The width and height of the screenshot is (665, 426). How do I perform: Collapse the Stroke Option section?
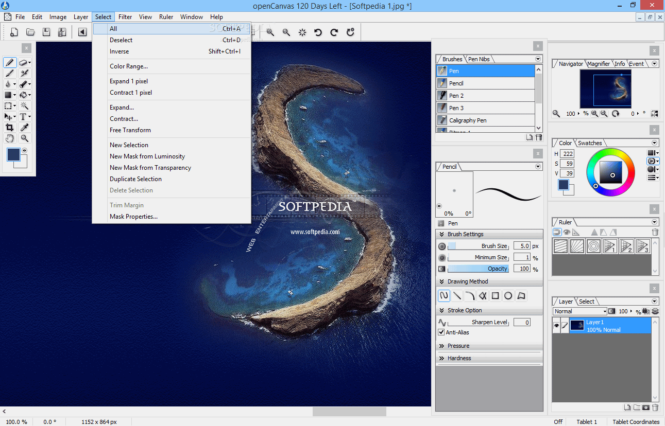(442, 310)
